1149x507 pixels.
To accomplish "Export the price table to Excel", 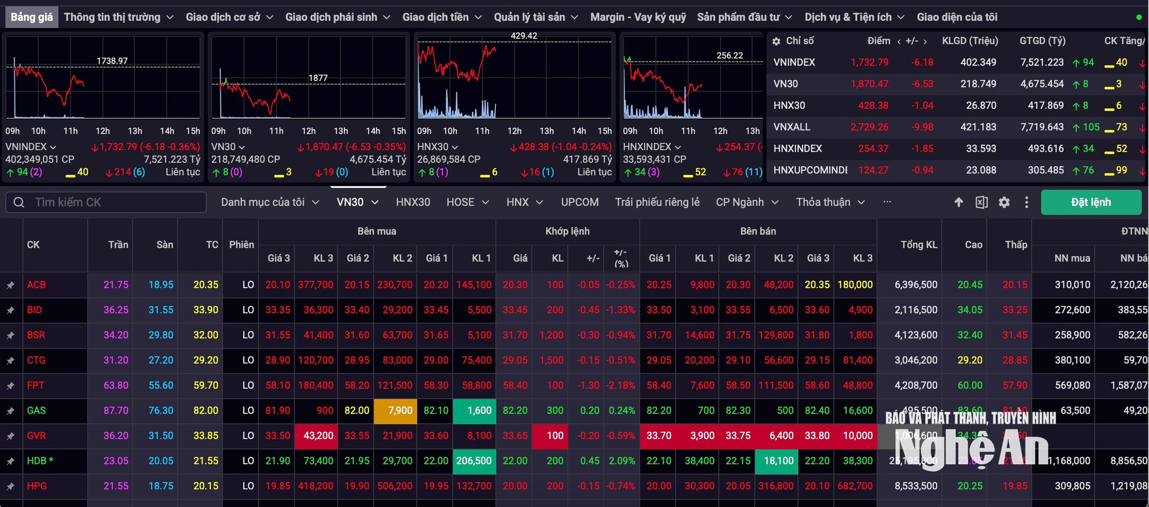I will (x=981, y=202).
